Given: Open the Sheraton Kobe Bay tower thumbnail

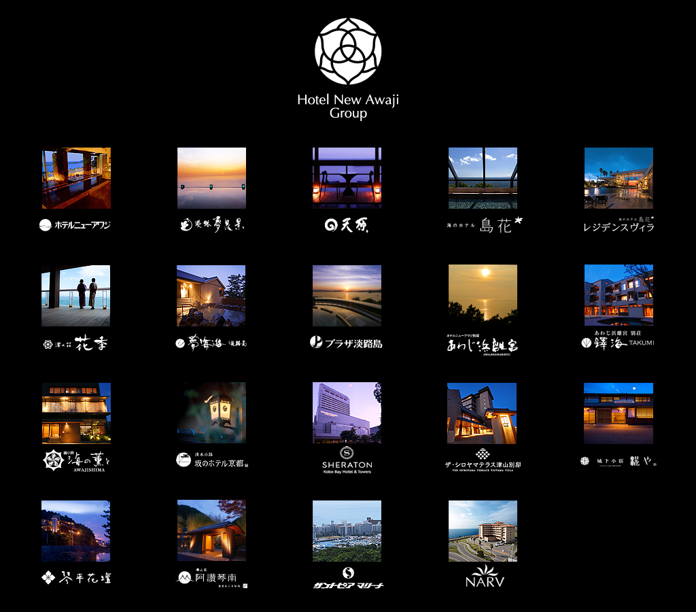Looking at the screenshot, I should coord(347,413).
